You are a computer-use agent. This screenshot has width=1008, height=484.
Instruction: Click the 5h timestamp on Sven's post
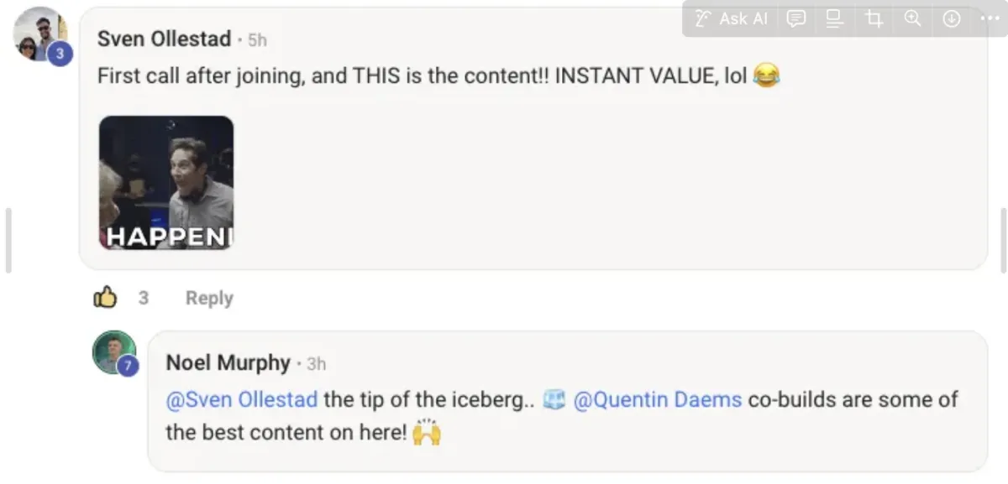click(257, 40)
